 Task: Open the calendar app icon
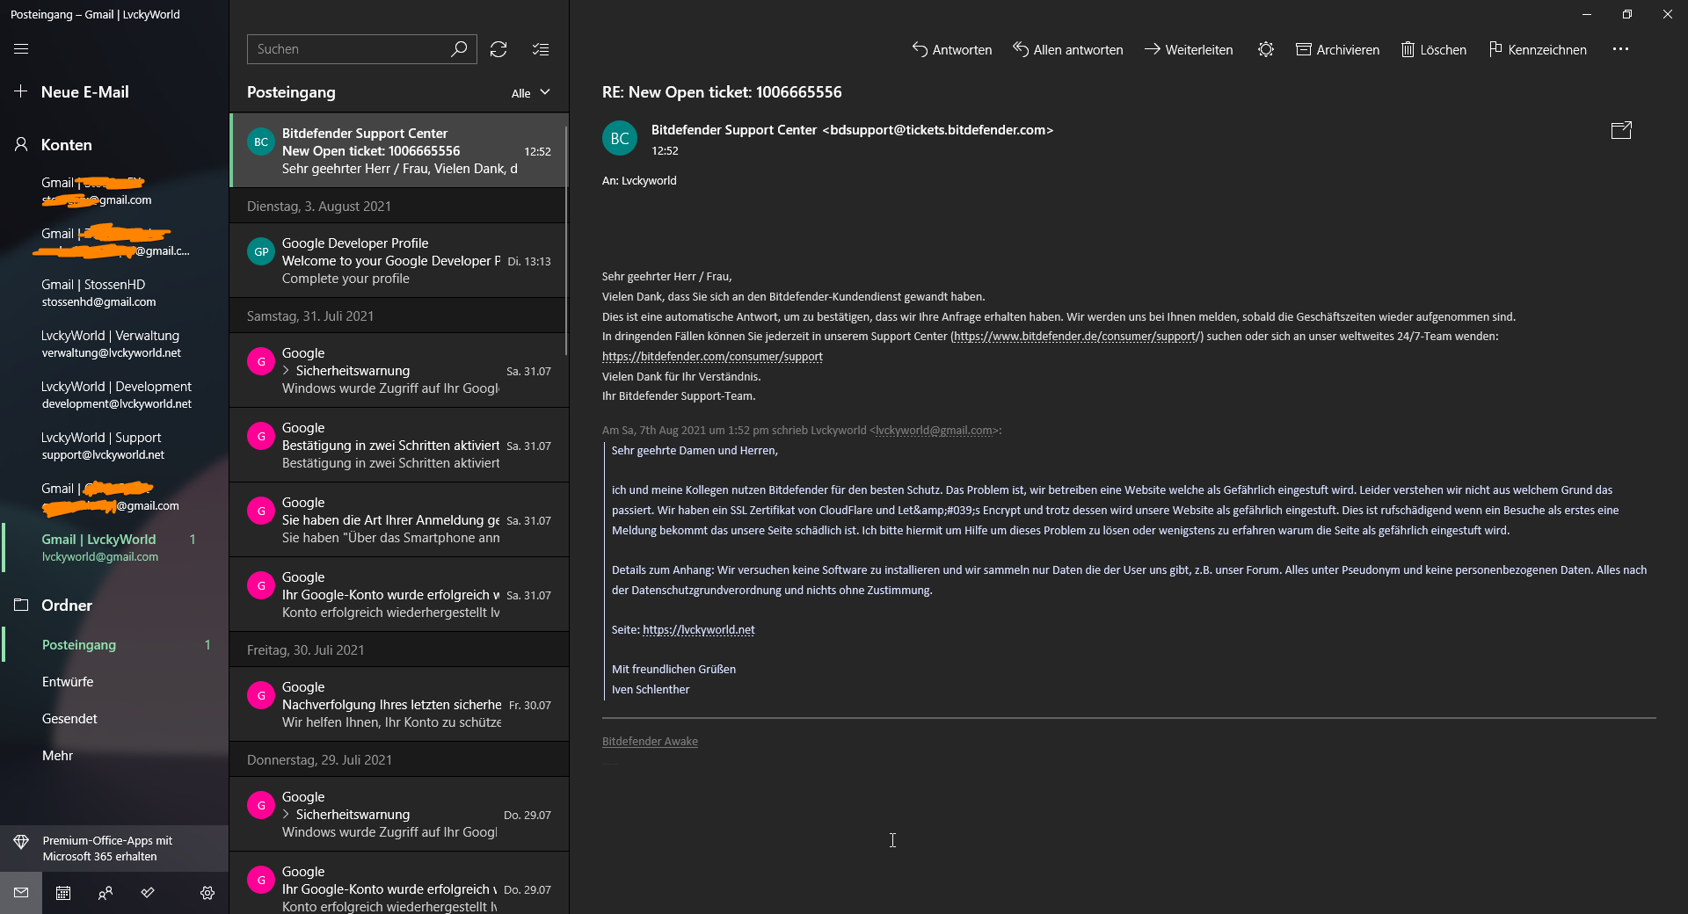(x=63, y=893)
